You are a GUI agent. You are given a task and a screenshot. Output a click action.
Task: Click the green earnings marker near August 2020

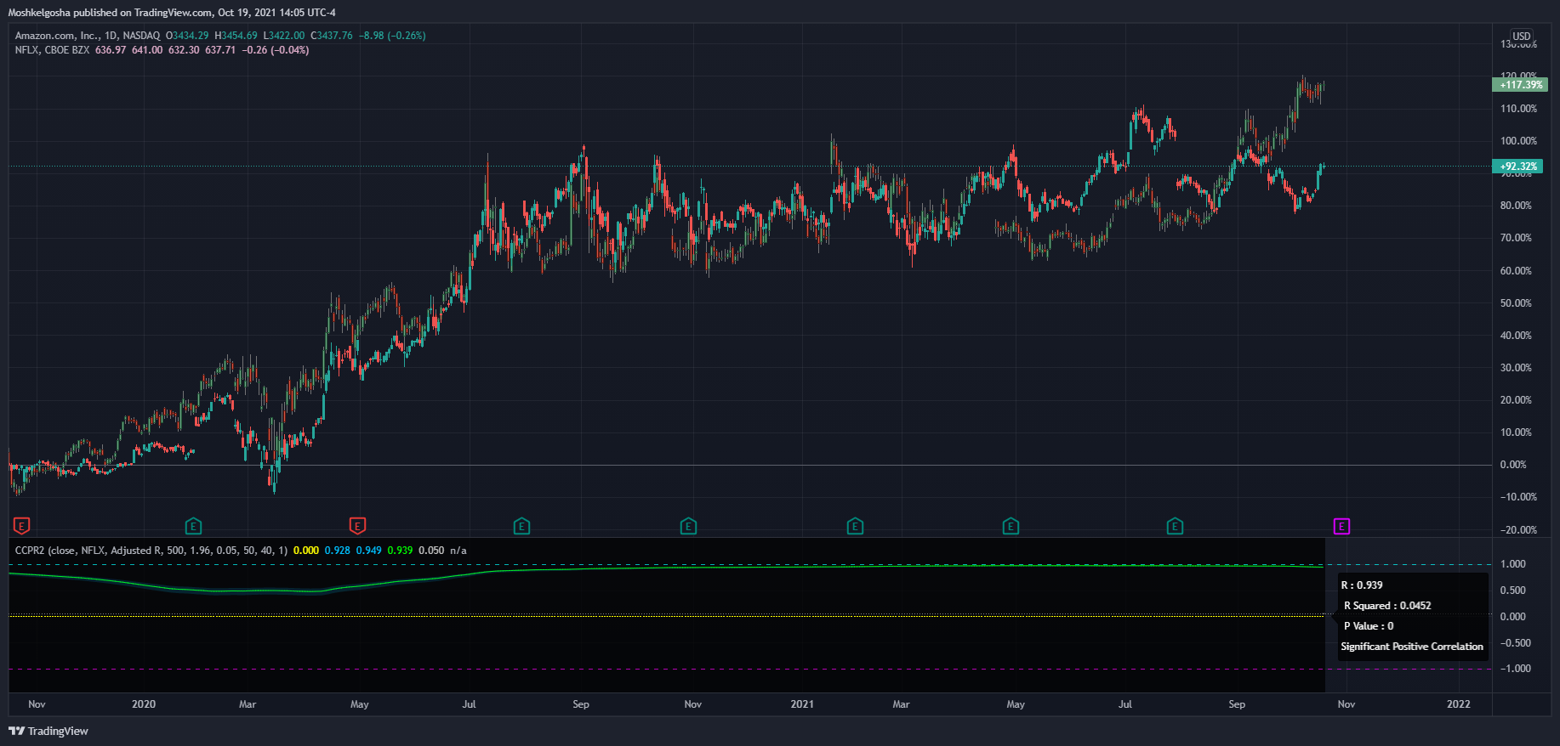click(x=521, y=526)
